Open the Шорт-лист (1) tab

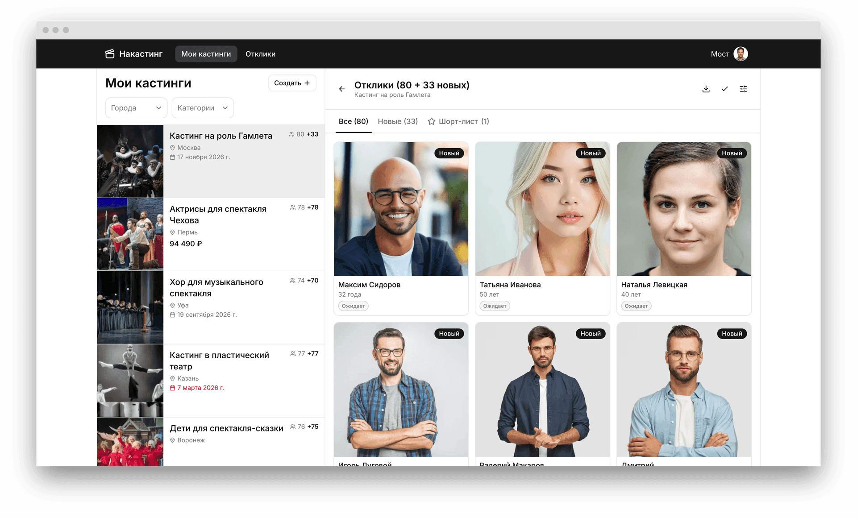point(458,121)
